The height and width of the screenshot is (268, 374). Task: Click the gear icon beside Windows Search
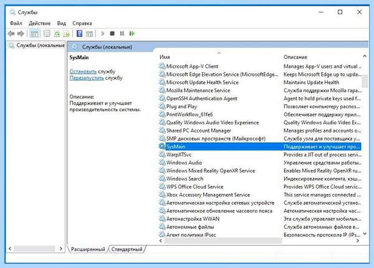162,178
